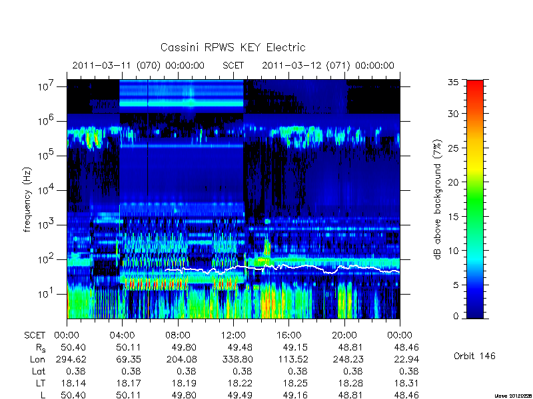
Task: Click the "SCET" label between the top dates
Action: pyautogui.click(x=233, y=65)
